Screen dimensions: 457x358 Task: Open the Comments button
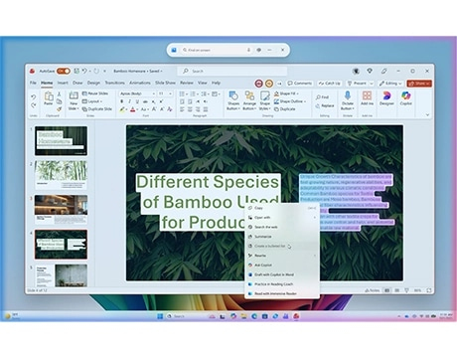pyautogui.click(x=300, y=84)
